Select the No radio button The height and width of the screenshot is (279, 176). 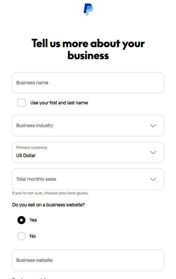coord(22,236)
